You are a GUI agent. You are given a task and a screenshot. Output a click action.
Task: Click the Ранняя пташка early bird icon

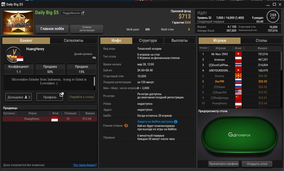point(126,126)
